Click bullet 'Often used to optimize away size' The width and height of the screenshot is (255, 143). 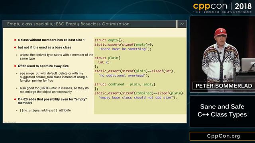coord(43,66)
